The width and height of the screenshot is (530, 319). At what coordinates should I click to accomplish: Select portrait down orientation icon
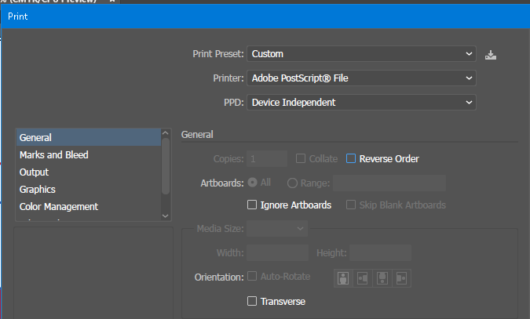pos(382,278)
